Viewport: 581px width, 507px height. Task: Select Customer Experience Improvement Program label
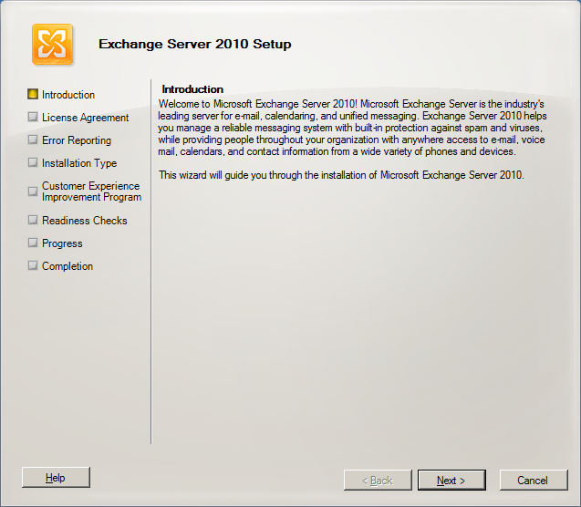point(91,191)
